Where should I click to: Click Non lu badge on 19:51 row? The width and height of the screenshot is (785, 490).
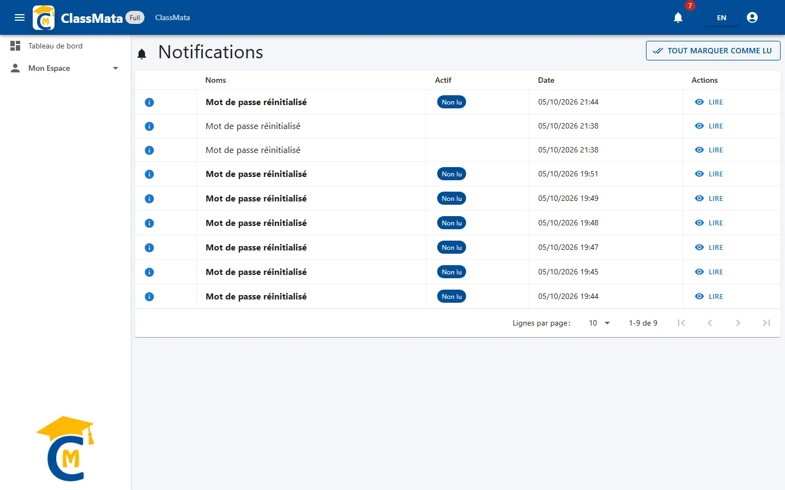tap(451, 174)
